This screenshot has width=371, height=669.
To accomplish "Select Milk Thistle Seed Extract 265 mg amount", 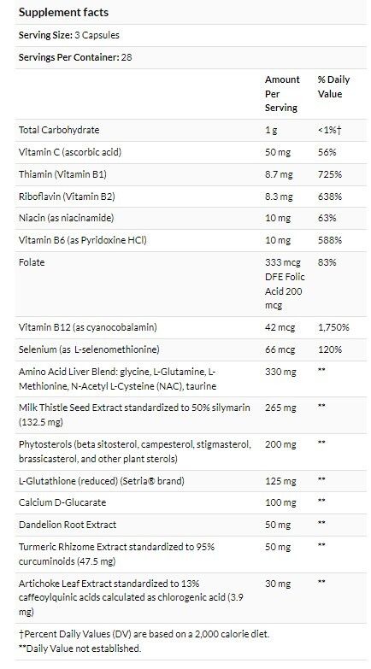I will [280, 408].
